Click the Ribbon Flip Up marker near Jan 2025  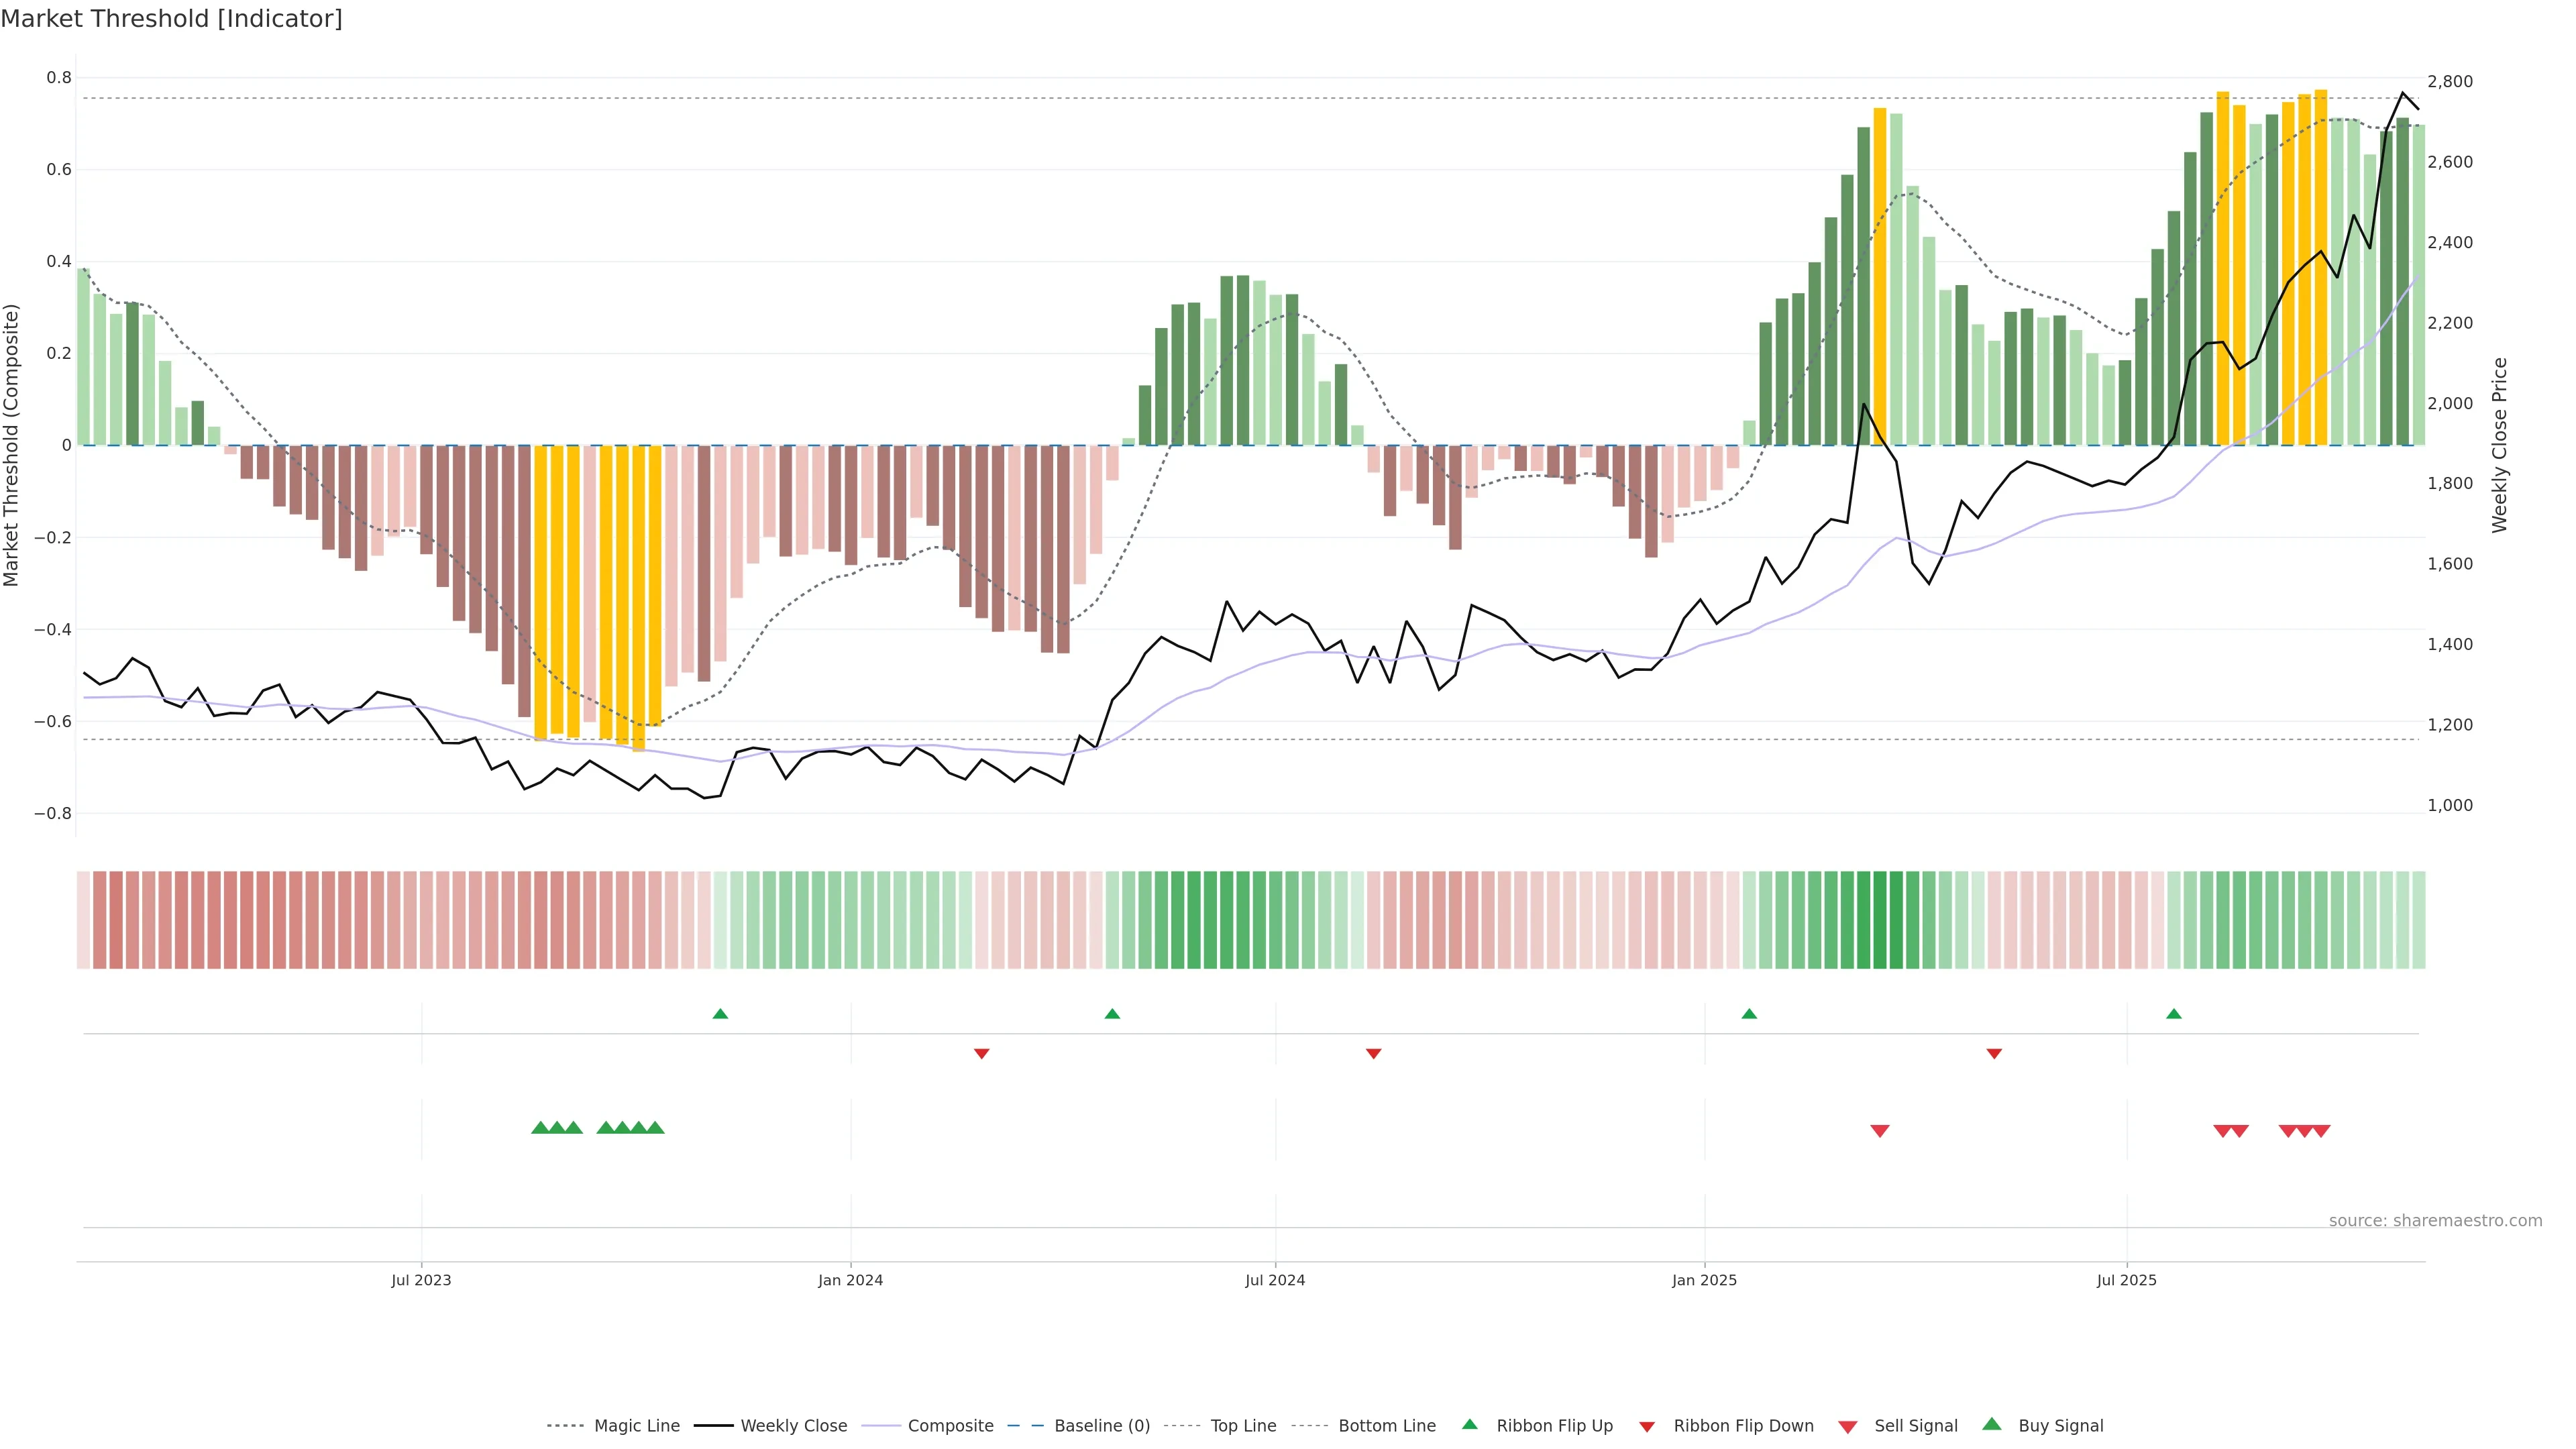pyautogui.click(x=1749, y=1014)
